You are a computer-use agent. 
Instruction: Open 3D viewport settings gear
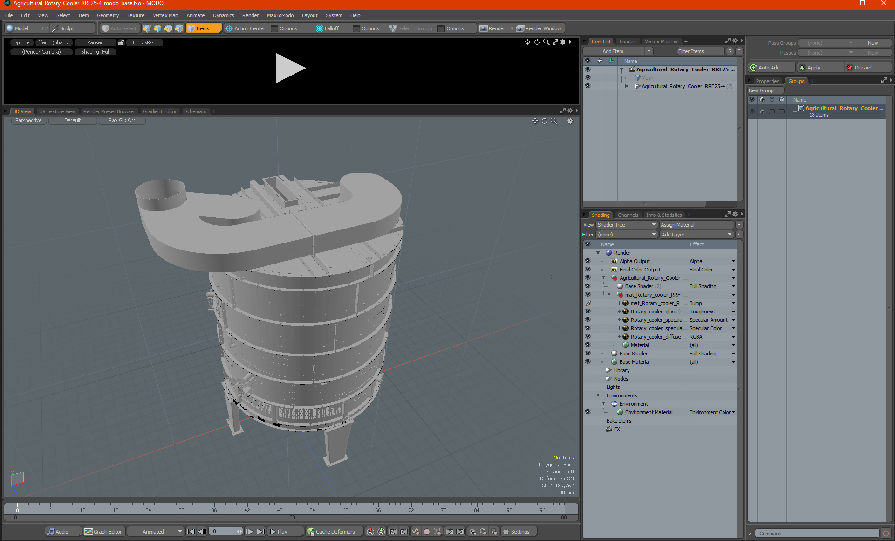(570, 121)
